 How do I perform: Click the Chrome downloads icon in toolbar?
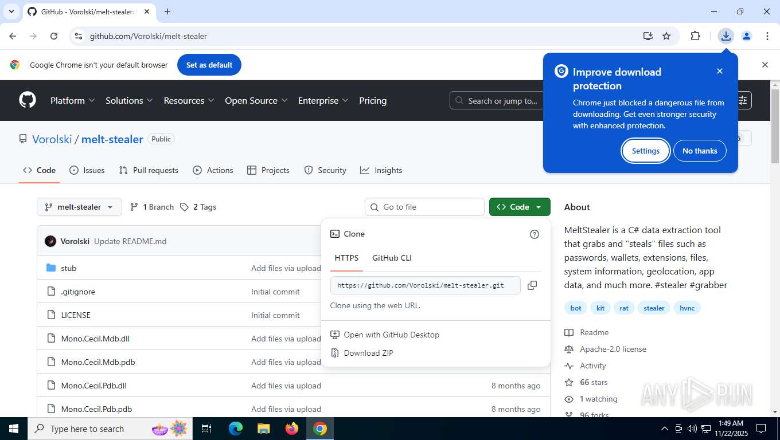(x=726, y=36)
